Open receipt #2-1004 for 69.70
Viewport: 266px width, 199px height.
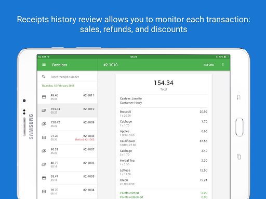[x=68, y=192]
